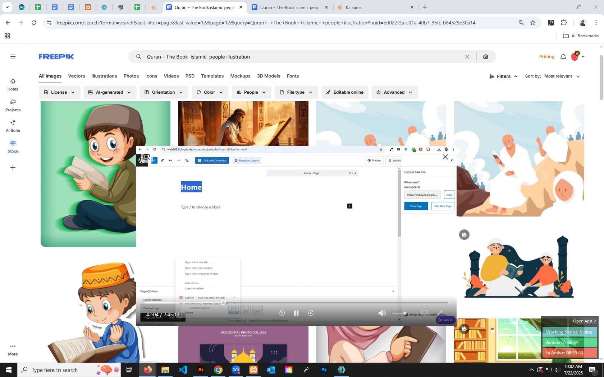Screen dimensions: 604x377
Task: Expand the File type filter dropdown
Action: click(296, 92)
